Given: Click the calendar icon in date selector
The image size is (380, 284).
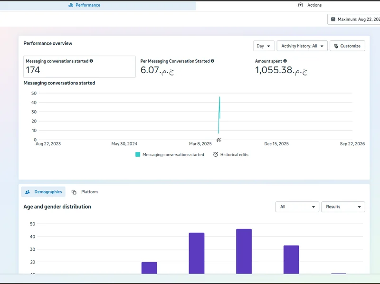Looking at the screenshot, I should (x=333, y=19).
